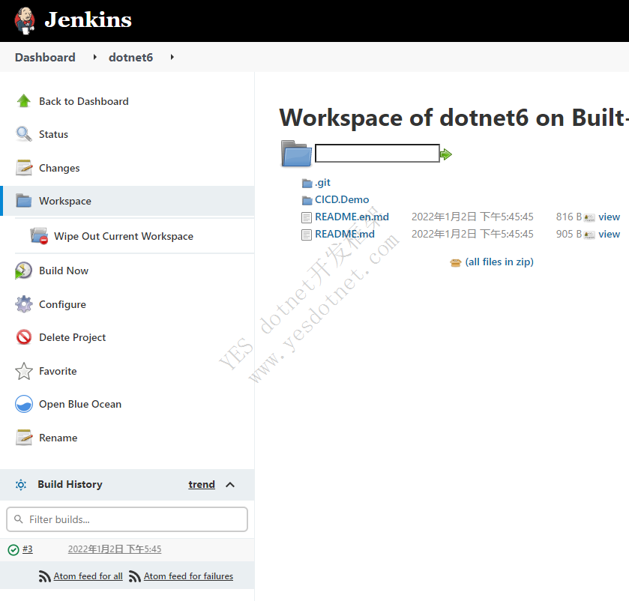Click the Dashboard breadcrumb link
Viewport: 629px width, 601px height.
[45, 57]
